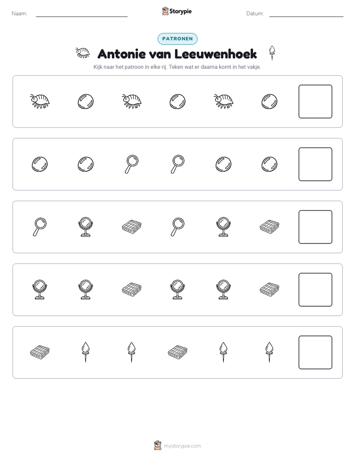
Task: Click first magnifying glass in row two
Action: (132, 164)
